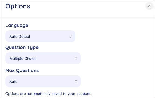This screenshot has height=98, width=155.
Task: Open the Question Type dropdown
Action: 43,58
